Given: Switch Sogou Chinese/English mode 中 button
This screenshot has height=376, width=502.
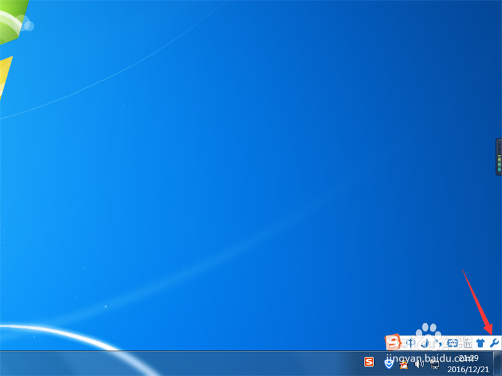Looking at the screenshot, I should coord(411,343).
